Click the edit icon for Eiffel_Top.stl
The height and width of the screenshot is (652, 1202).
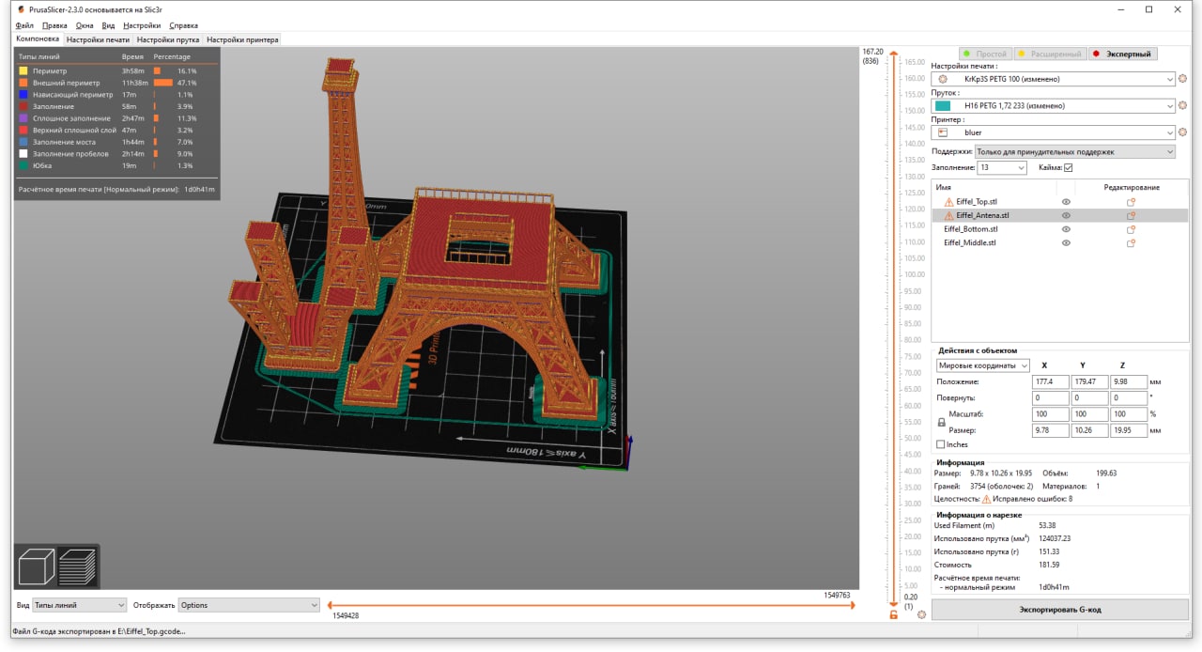pyautogui.click(x=1131, y=202)
